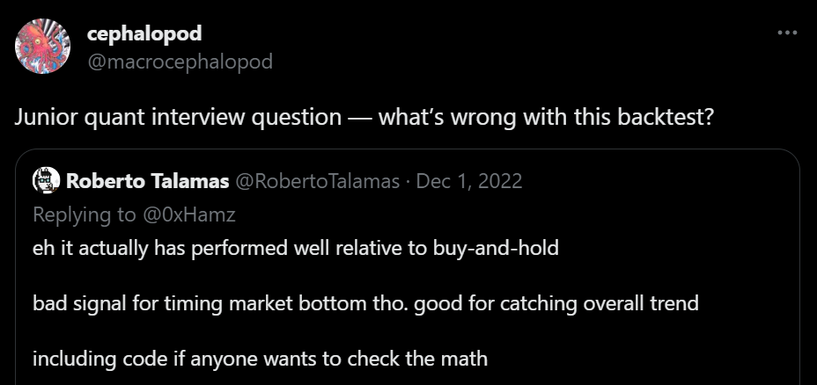
Task: Select the 'Junior quant interview question' tweet text
Action: [178, 118]
